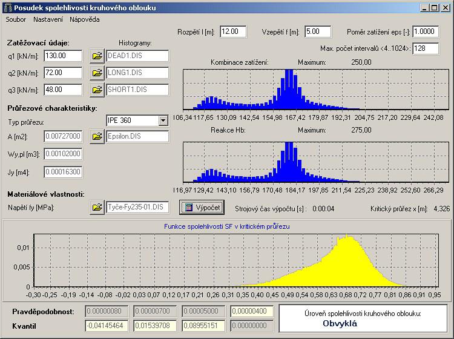
Task: Click the Max. počet intervalů field 128
Action: pos(426,48)
